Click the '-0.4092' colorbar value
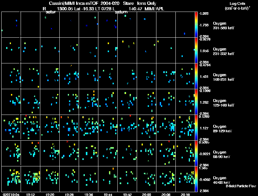 pos(204,180)
